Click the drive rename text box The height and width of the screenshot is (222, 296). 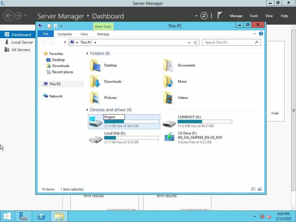point(114,117)
